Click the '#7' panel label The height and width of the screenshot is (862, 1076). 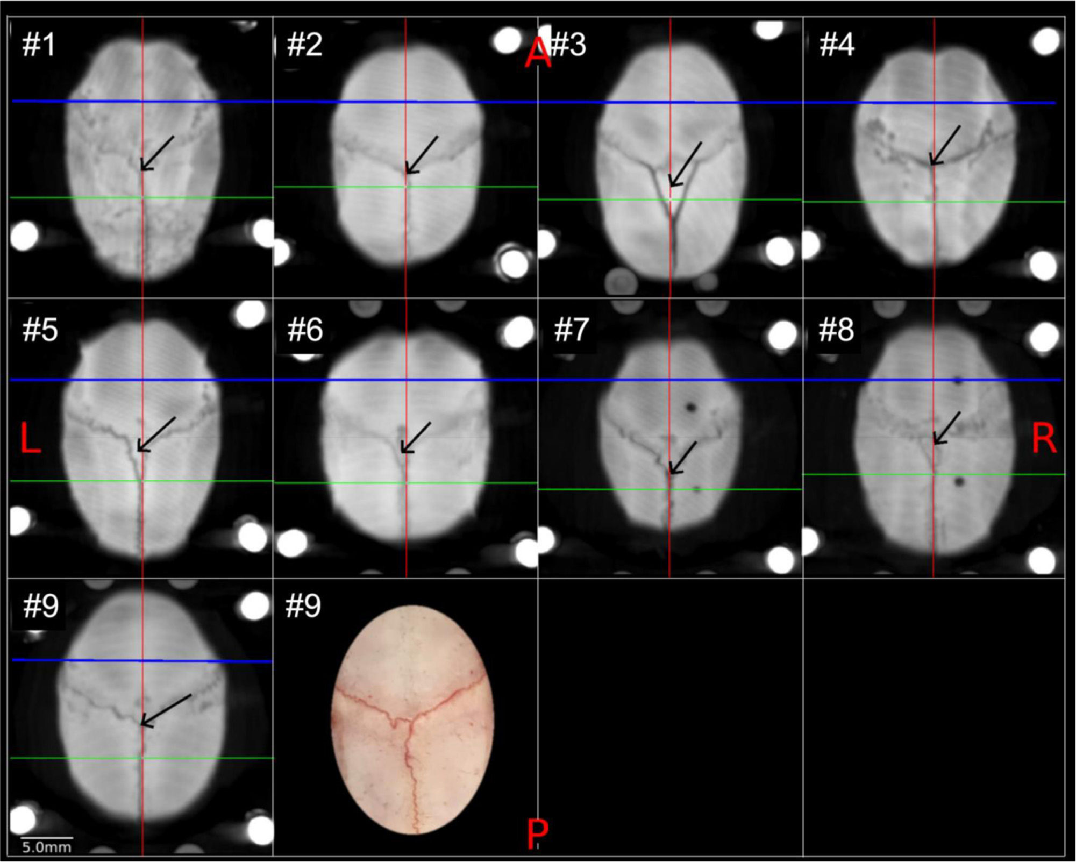571,330
